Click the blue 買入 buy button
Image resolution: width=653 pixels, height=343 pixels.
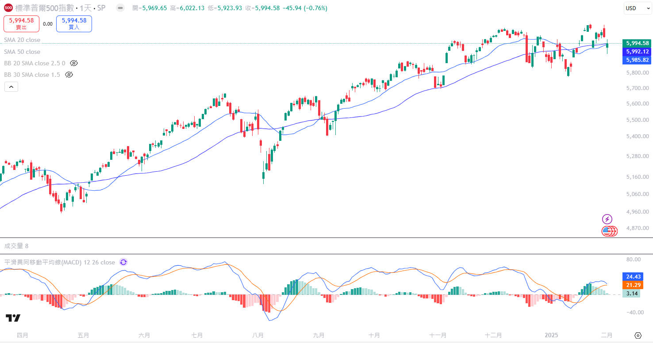pyautogui.click(x=74, y=24)
